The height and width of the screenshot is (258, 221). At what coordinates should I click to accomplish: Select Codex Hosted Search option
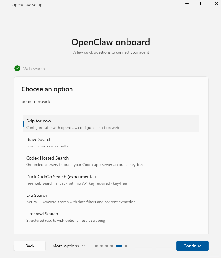[x=111, y=161]
